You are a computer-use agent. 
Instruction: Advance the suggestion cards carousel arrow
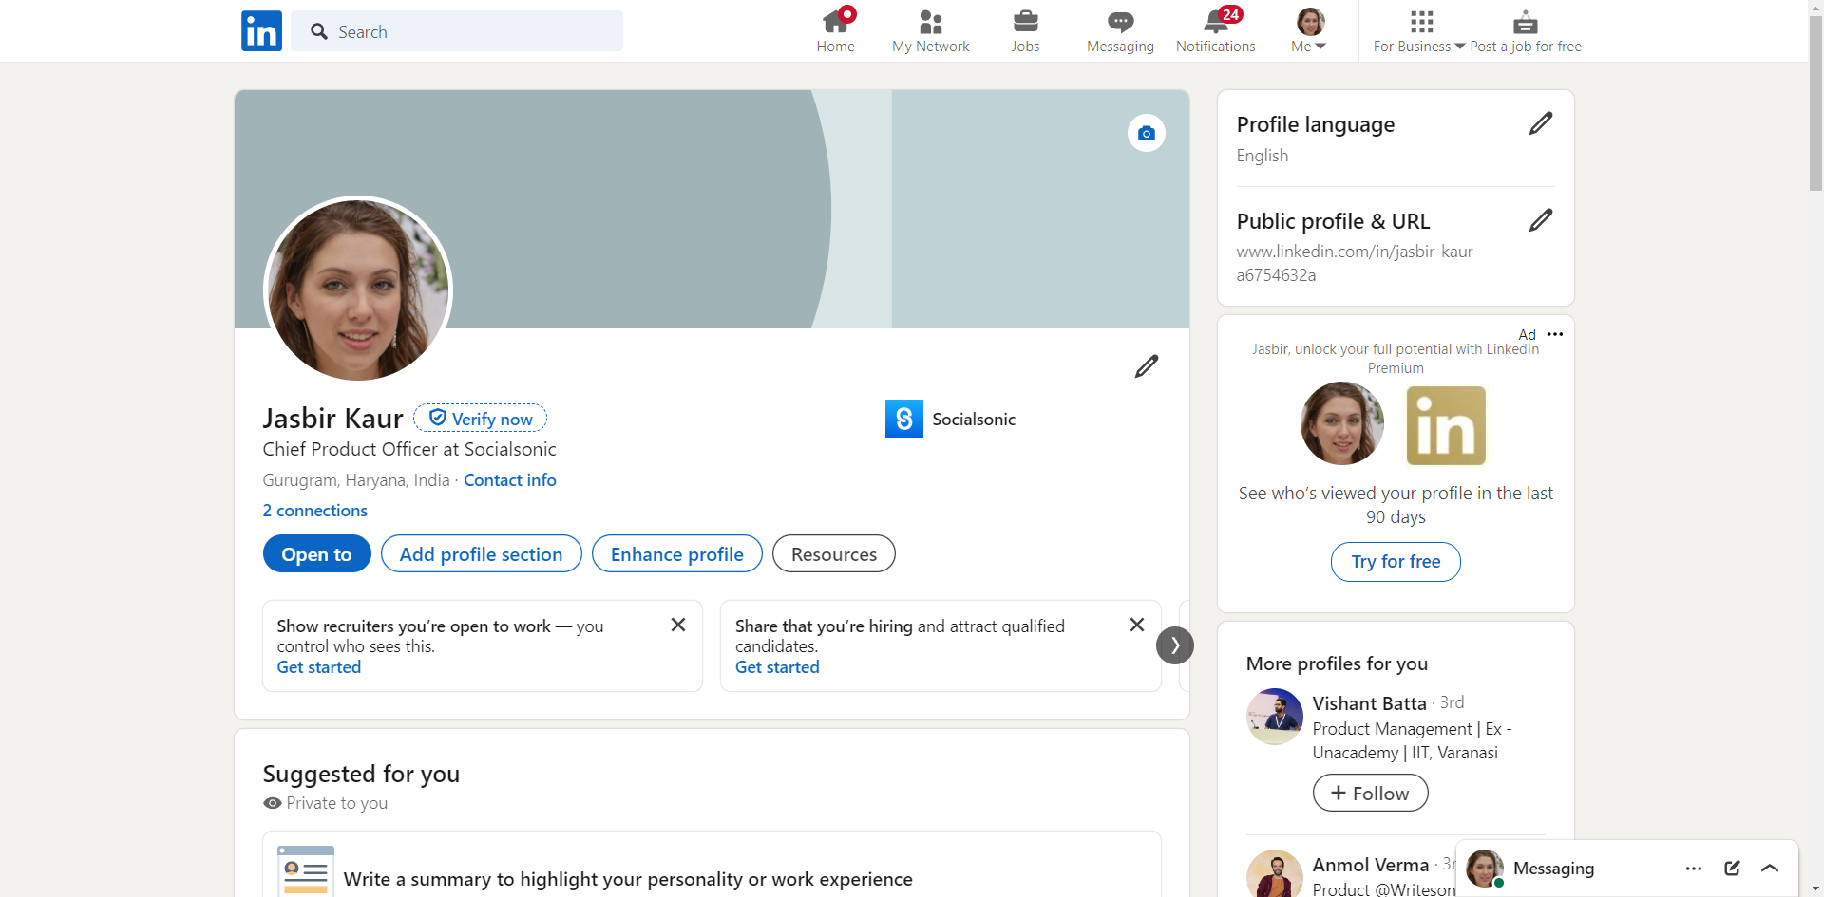pos(1174,645)
